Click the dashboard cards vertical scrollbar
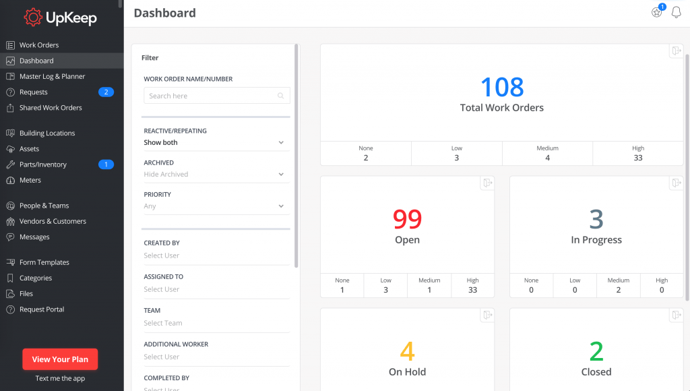Image resolution: width=690 pixels, height=391 pixels. click(687, 177)
